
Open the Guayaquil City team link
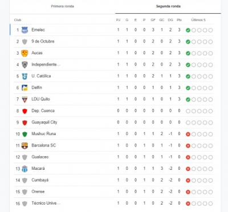coord(44,123)
